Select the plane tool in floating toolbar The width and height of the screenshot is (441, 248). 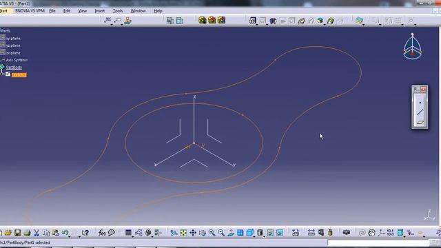[x=420, y=123]
